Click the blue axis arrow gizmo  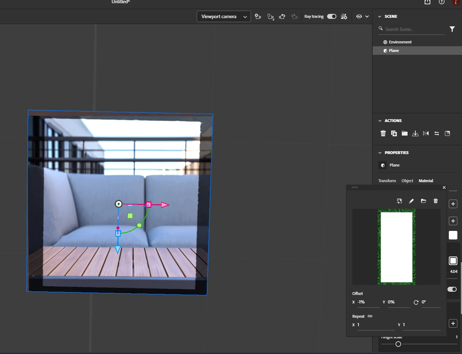tap(118, 250)
